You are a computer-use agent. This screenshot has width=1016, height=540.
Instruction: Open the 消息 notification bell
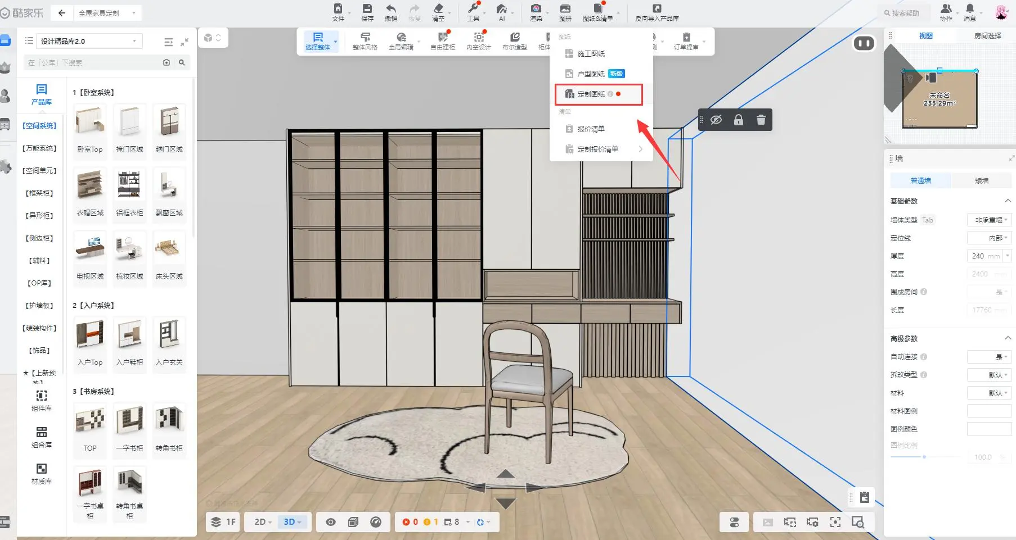(970, 8)
